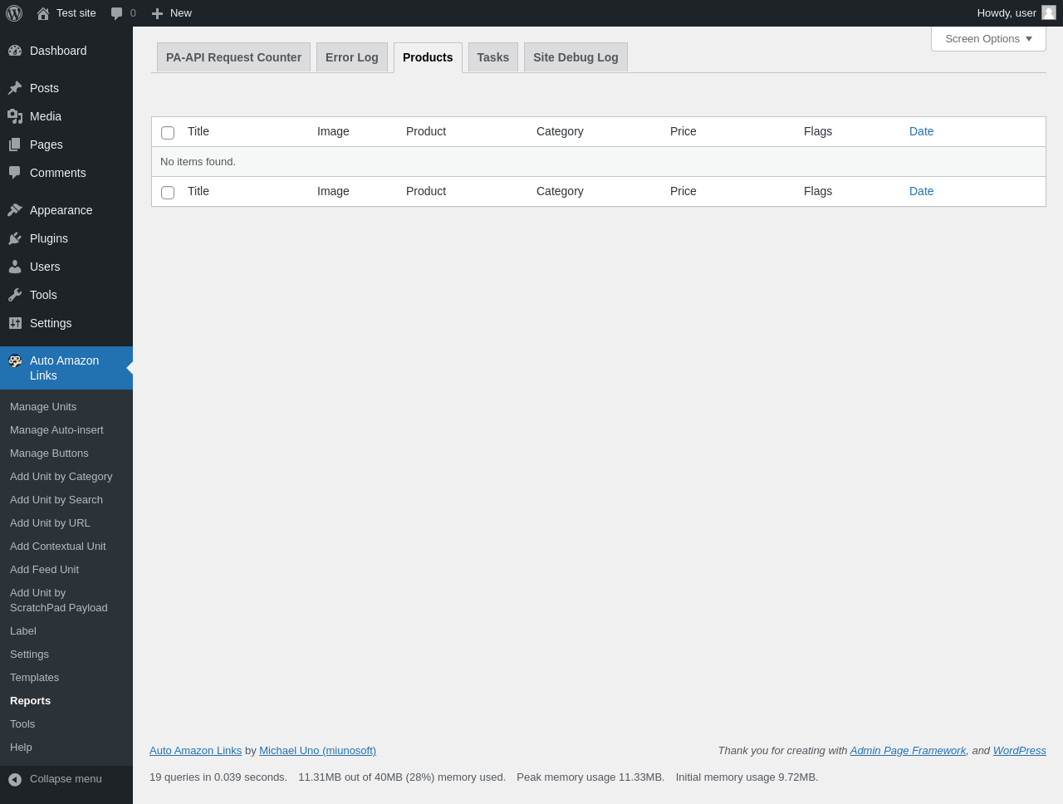Click the Posts pushpin icon
Image resolution: width=1063 pixels, height=804 pixels.
(15, 88)
